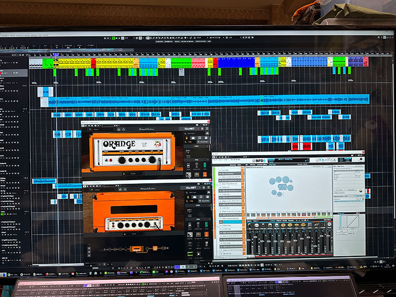Select Sends tab in BFD3 mixer
Viewport: 396px width, 297px height.
[284, 221]
